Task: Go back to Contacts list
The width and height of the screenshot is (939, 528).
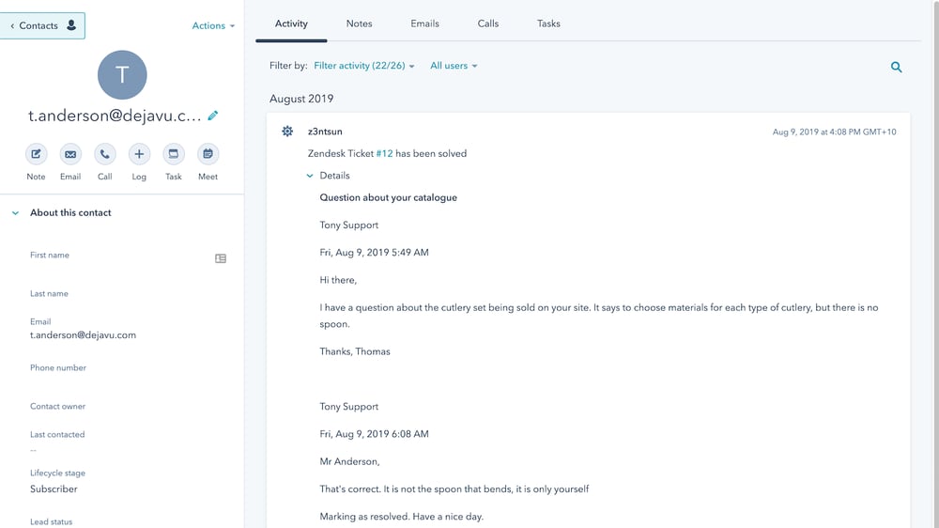Action: 42,25
